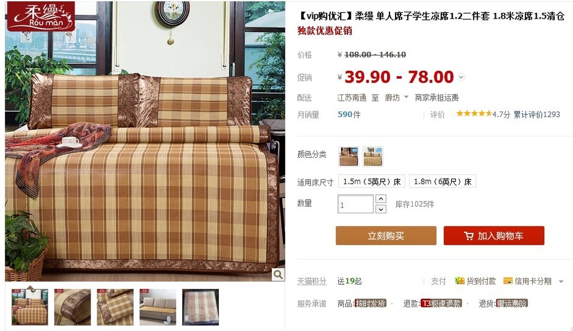Increase quantity with the up arrow
The height and width of the screenshot is (331, 573).
pos(381,198)
